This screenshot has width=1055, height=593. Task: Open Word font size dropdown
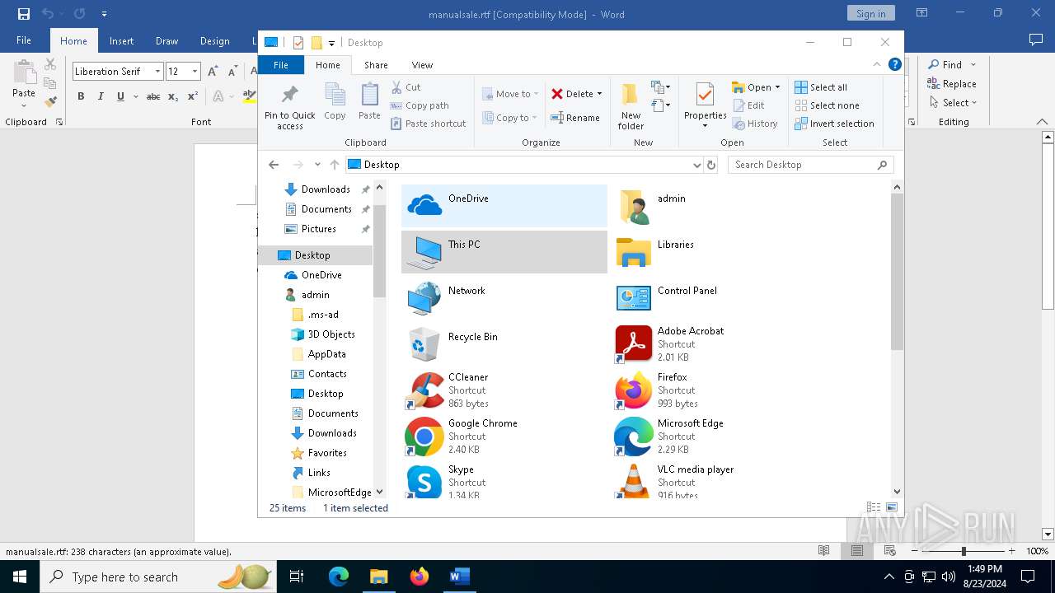(x=195, y=72)
